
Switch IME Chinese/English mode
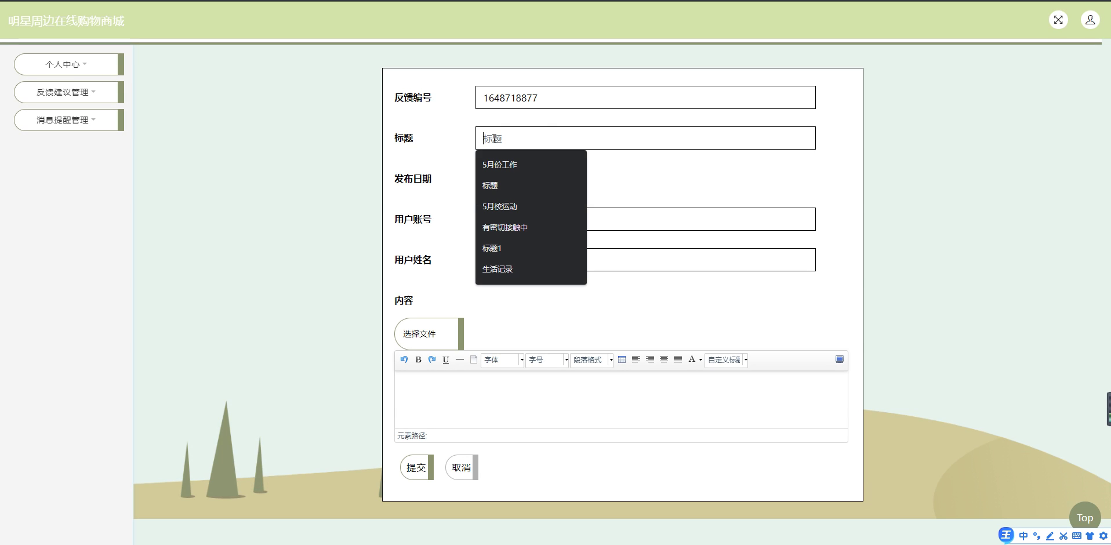[x=1023, y=536]
